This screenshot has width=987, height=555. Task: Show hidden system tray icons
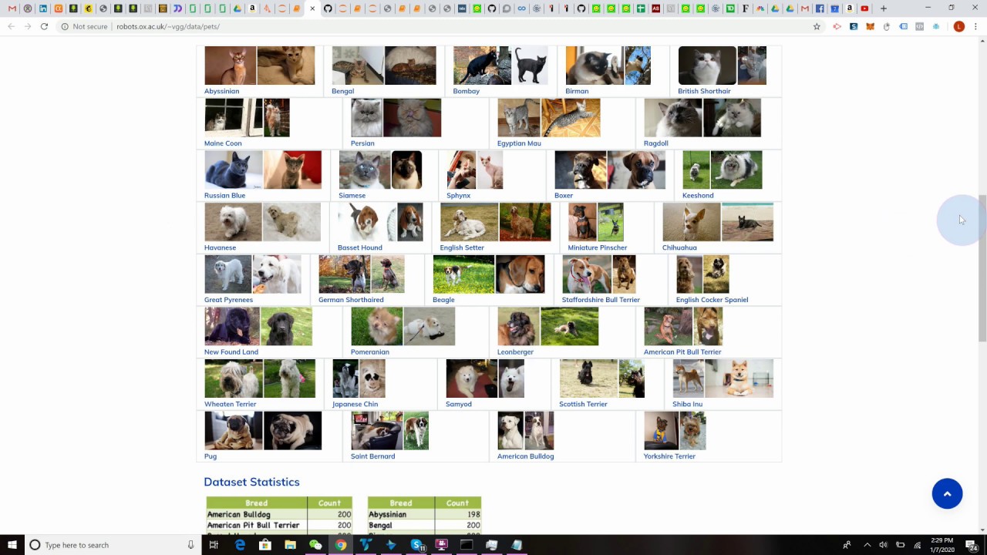867,545
